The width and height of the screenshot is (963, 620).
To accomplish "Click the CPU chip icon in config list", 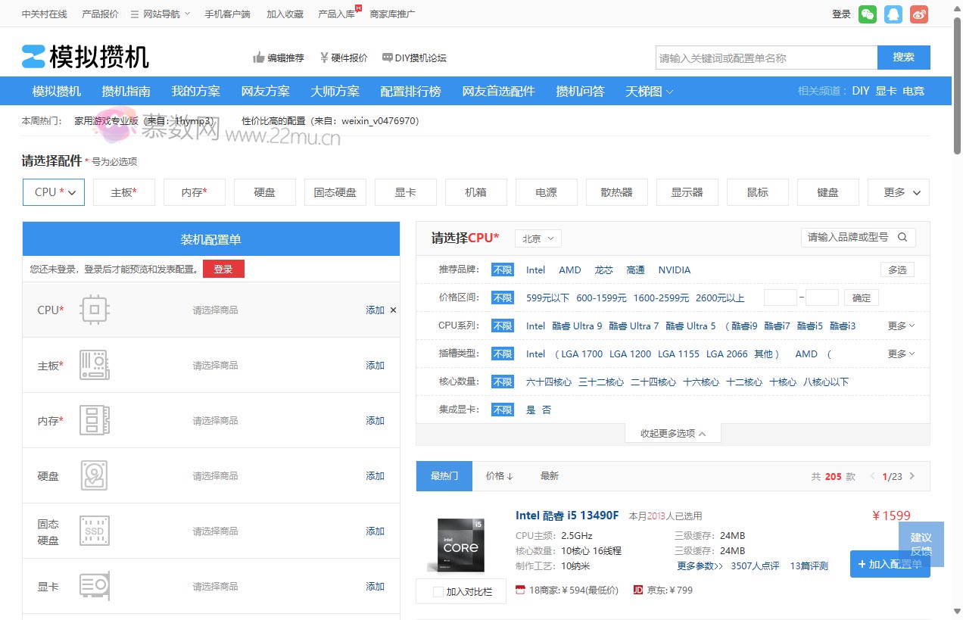I will 95,310.
